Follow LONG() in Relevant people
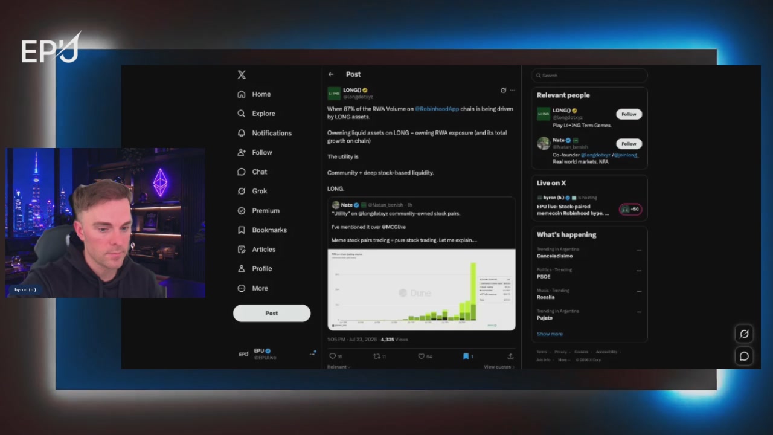 tap(629, 114)
